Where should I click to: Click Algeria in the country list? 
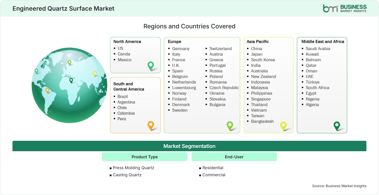312,105
